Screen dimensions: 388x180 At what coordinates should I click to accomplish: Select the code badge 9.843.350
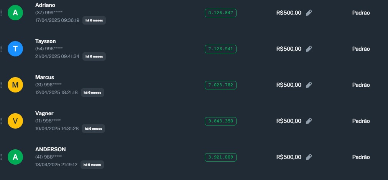pyautogui.click(x=220, y=121)
